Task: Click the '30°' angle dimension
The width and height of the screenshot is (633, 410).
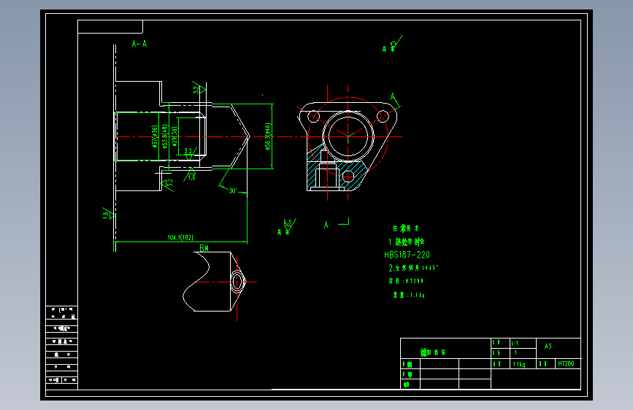Action: 233,191
